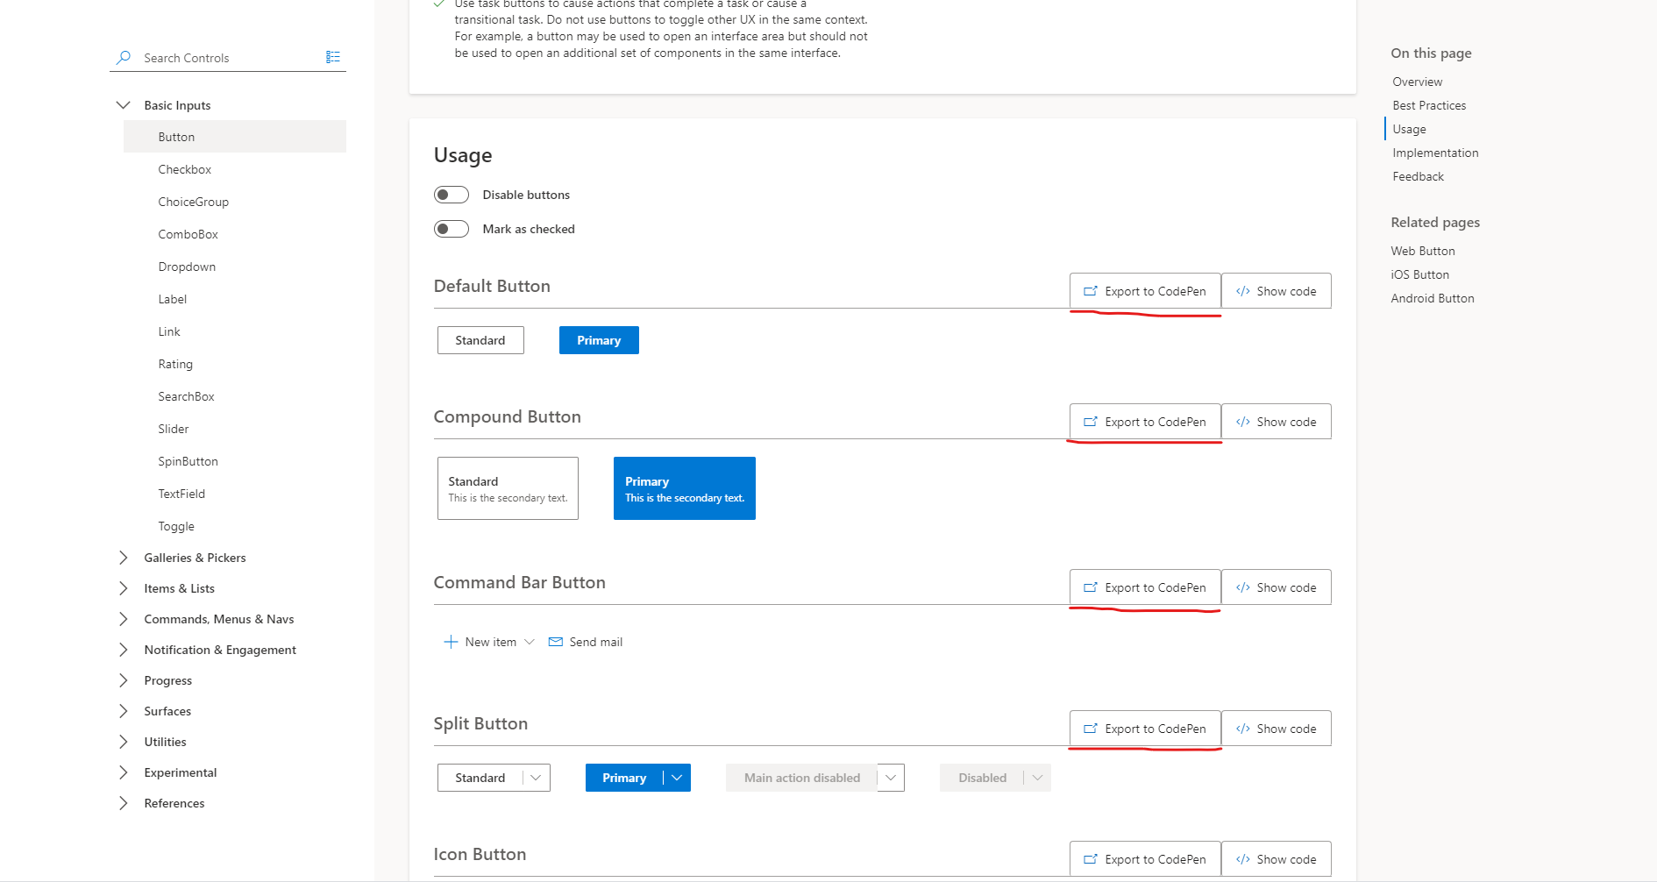Enable the Disable buttons toggle
Viewport: 1657px width, 882px height.
[x=452, y=195]
